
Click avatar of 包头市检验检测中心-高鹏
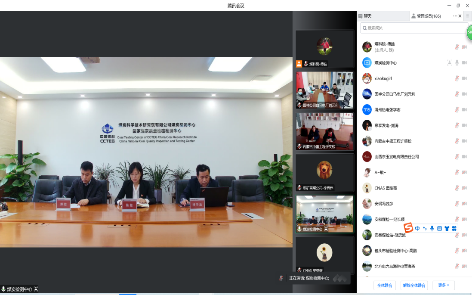point(367,251)
